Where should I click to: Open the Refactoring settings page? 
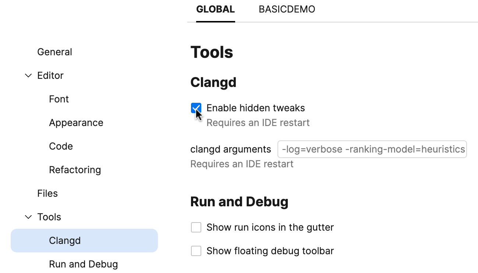[x=75, y=170]
